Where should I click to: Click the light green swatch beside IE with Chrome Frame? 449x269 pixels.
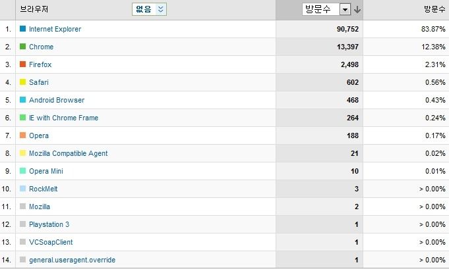pyautogui.click(x=22, y=117)
